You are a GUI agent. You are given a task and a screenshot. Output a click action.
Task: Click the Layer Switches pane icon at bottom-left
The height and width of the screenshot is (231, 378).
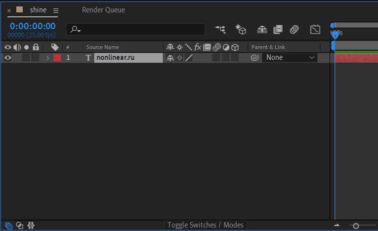click(x=8, y=226)
